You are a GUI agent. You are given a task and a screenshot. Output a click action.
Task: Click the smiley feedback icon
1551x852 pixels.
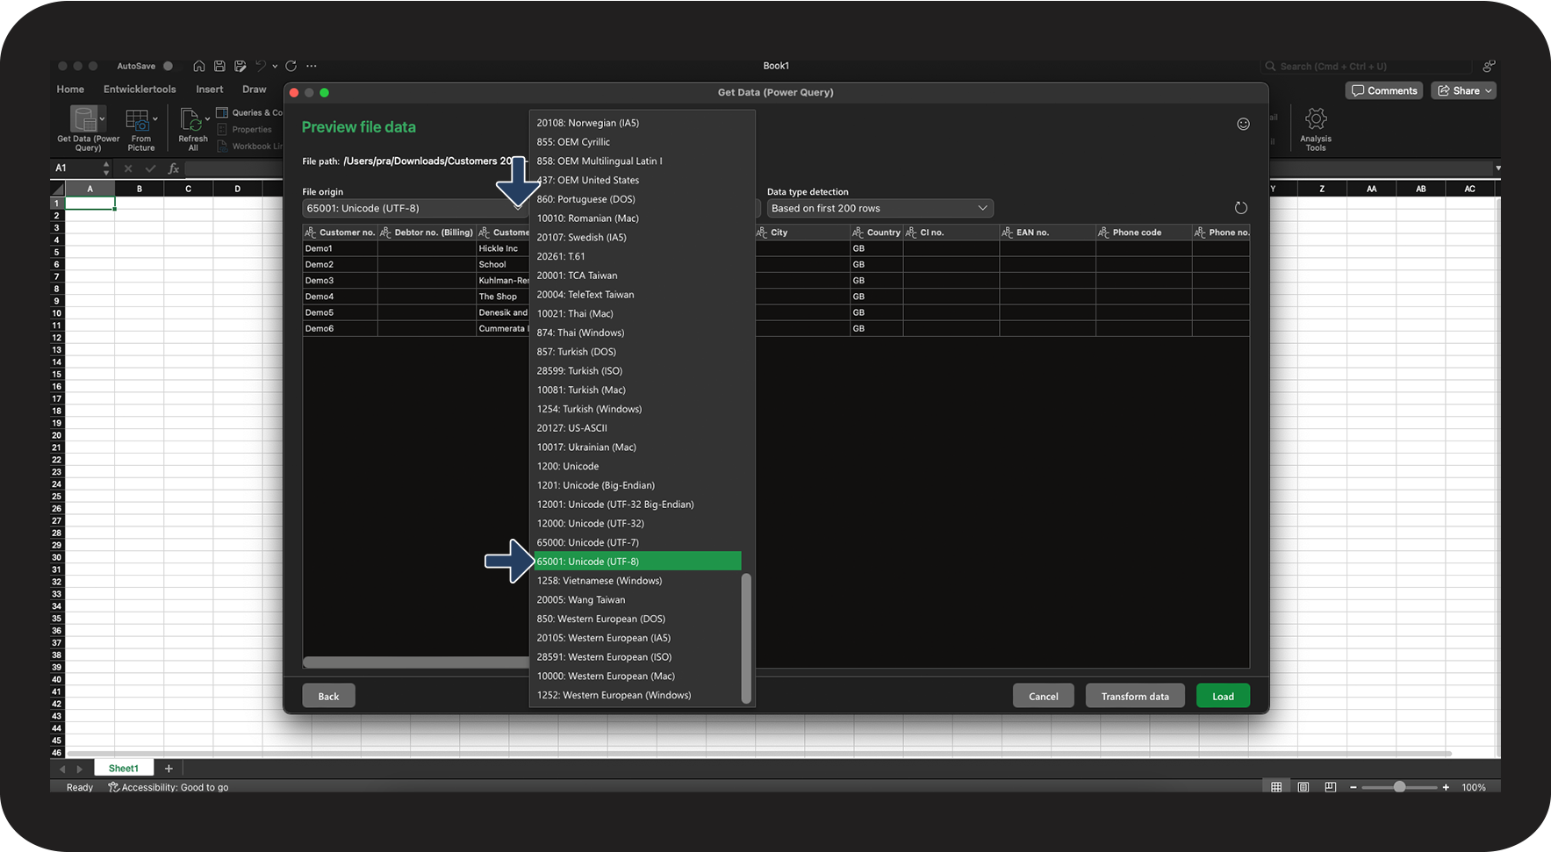[1243, 124]
